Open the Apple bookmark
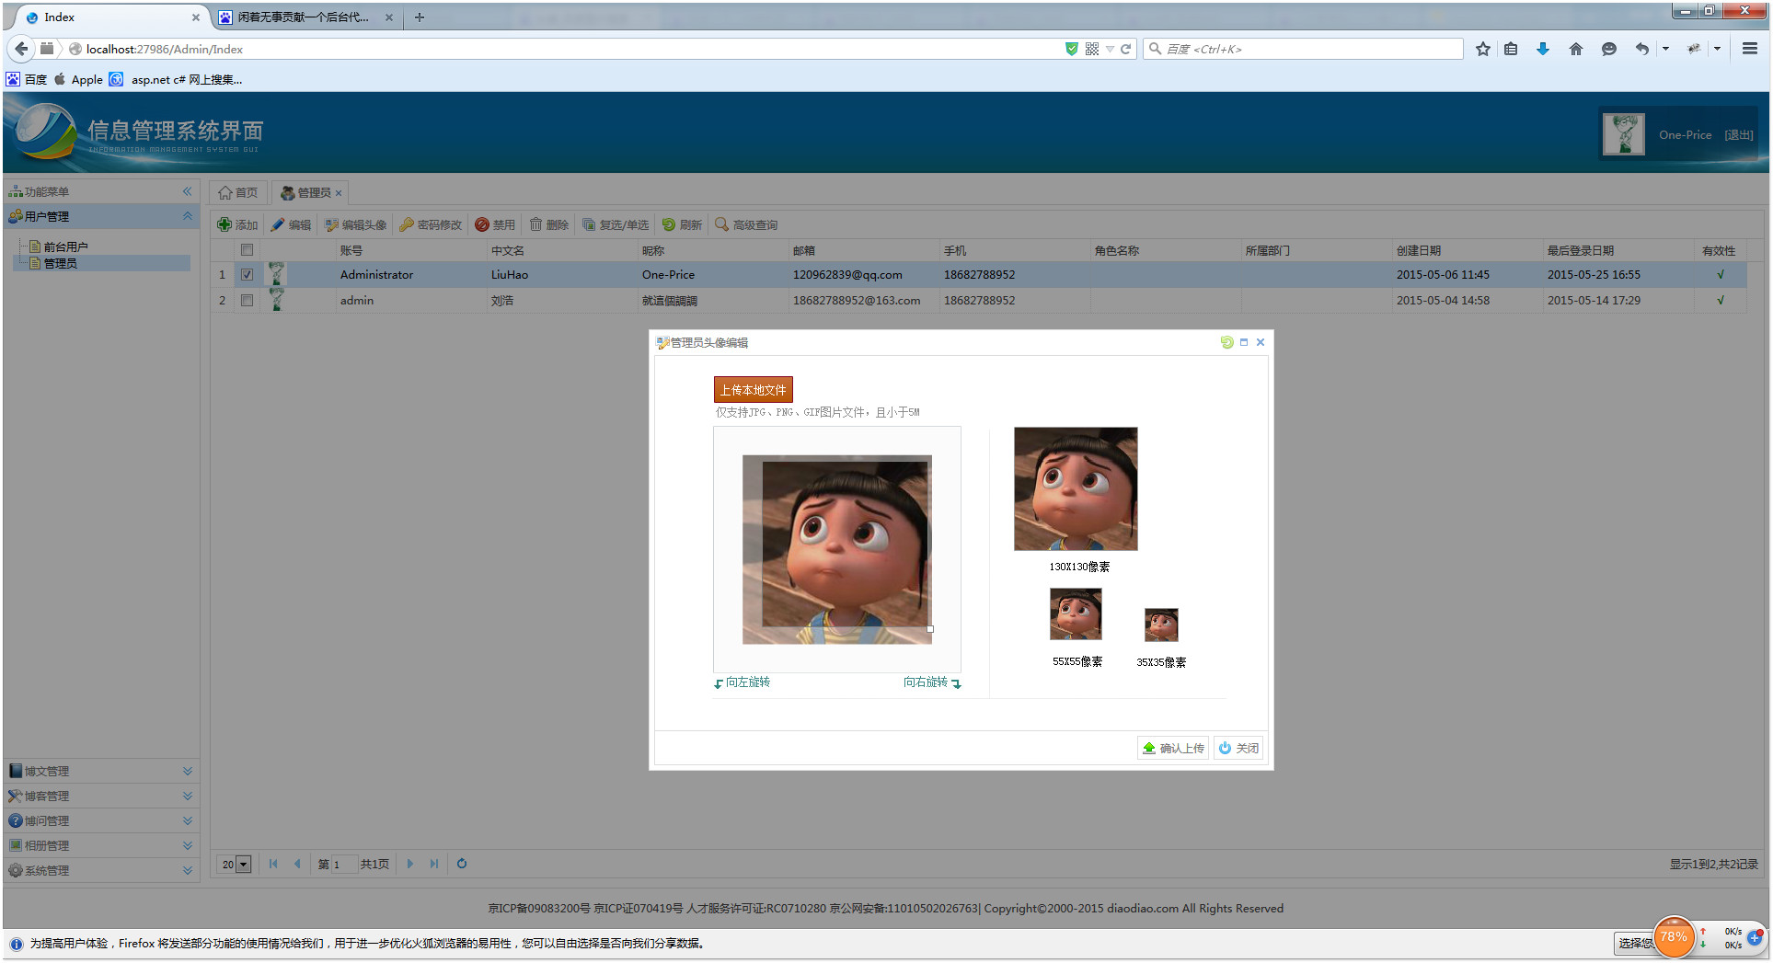Image resolution: width=1773 pixels, height=963 pixels. click(x=78, y=79)
